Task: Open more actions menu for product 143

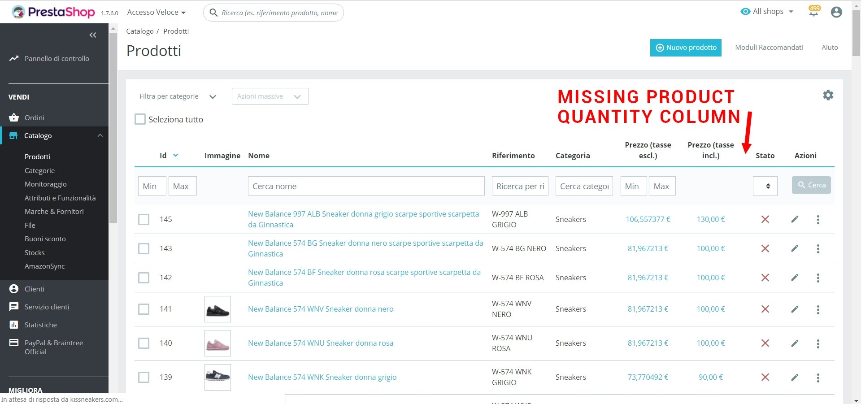Action: pyautogui.click(x=818, y=248)
